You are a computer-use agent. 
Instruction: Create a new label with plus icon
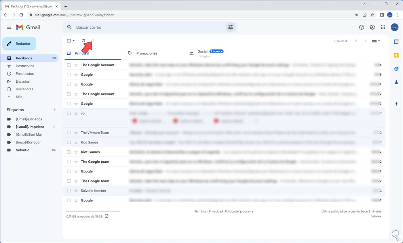click(54, 110)
